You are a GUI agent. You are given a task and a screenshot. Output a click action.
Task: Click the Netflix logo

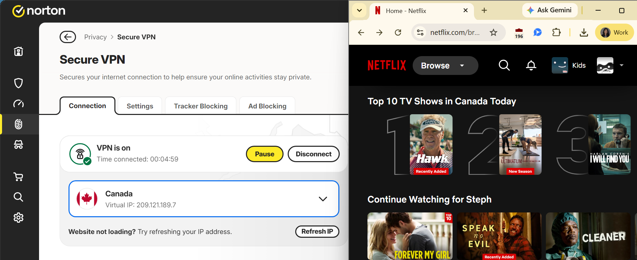[x=387, y=65]
